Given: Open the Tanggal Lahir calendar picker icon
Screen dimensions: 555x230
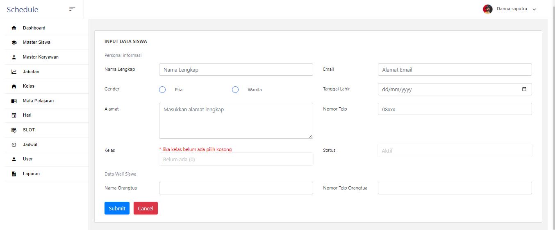Looking at the screenshot, I should click(x=524, y=89).
